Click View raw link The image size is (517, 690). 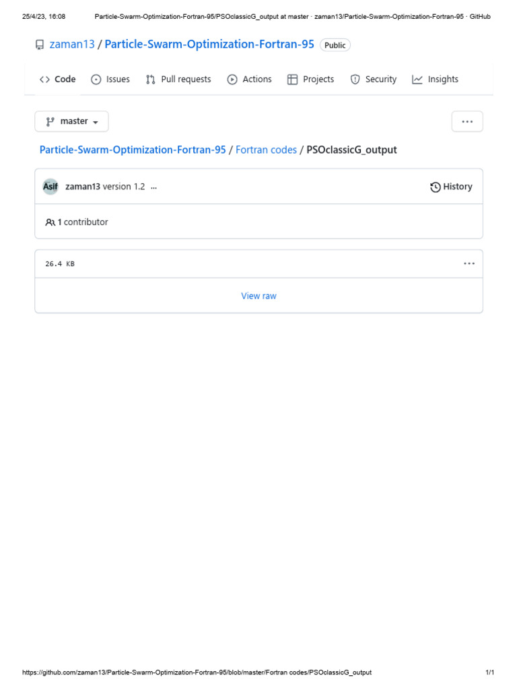point(258,296)
